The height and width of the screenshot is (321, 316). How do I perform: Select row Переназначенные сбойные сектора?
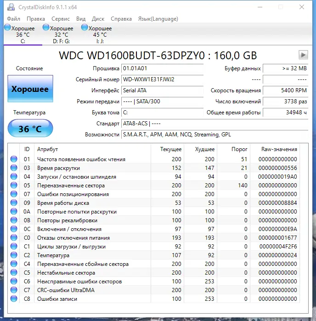tap(154, 264)
